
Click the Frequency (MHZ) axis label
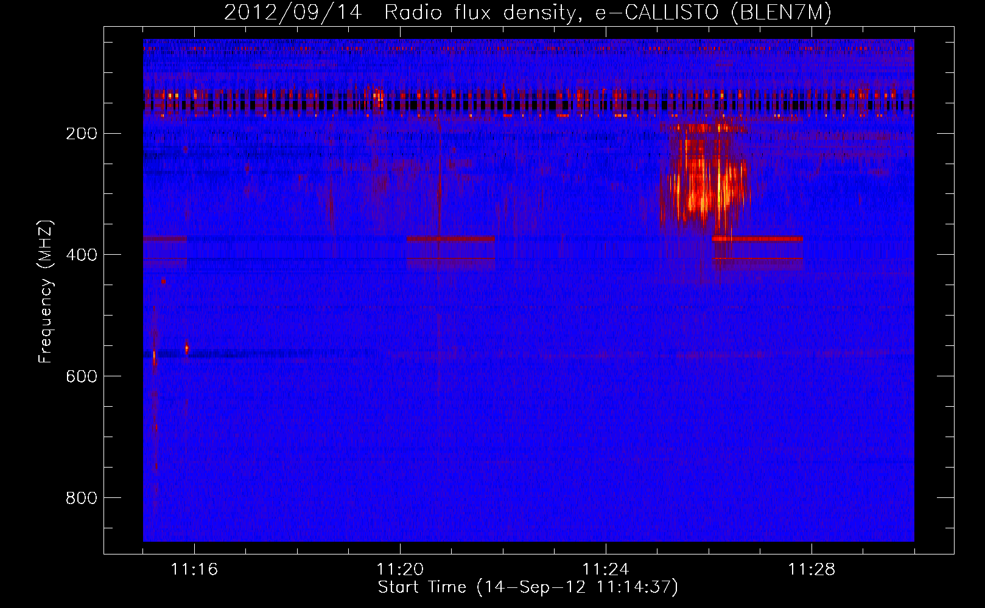click(x=46, y=292)
